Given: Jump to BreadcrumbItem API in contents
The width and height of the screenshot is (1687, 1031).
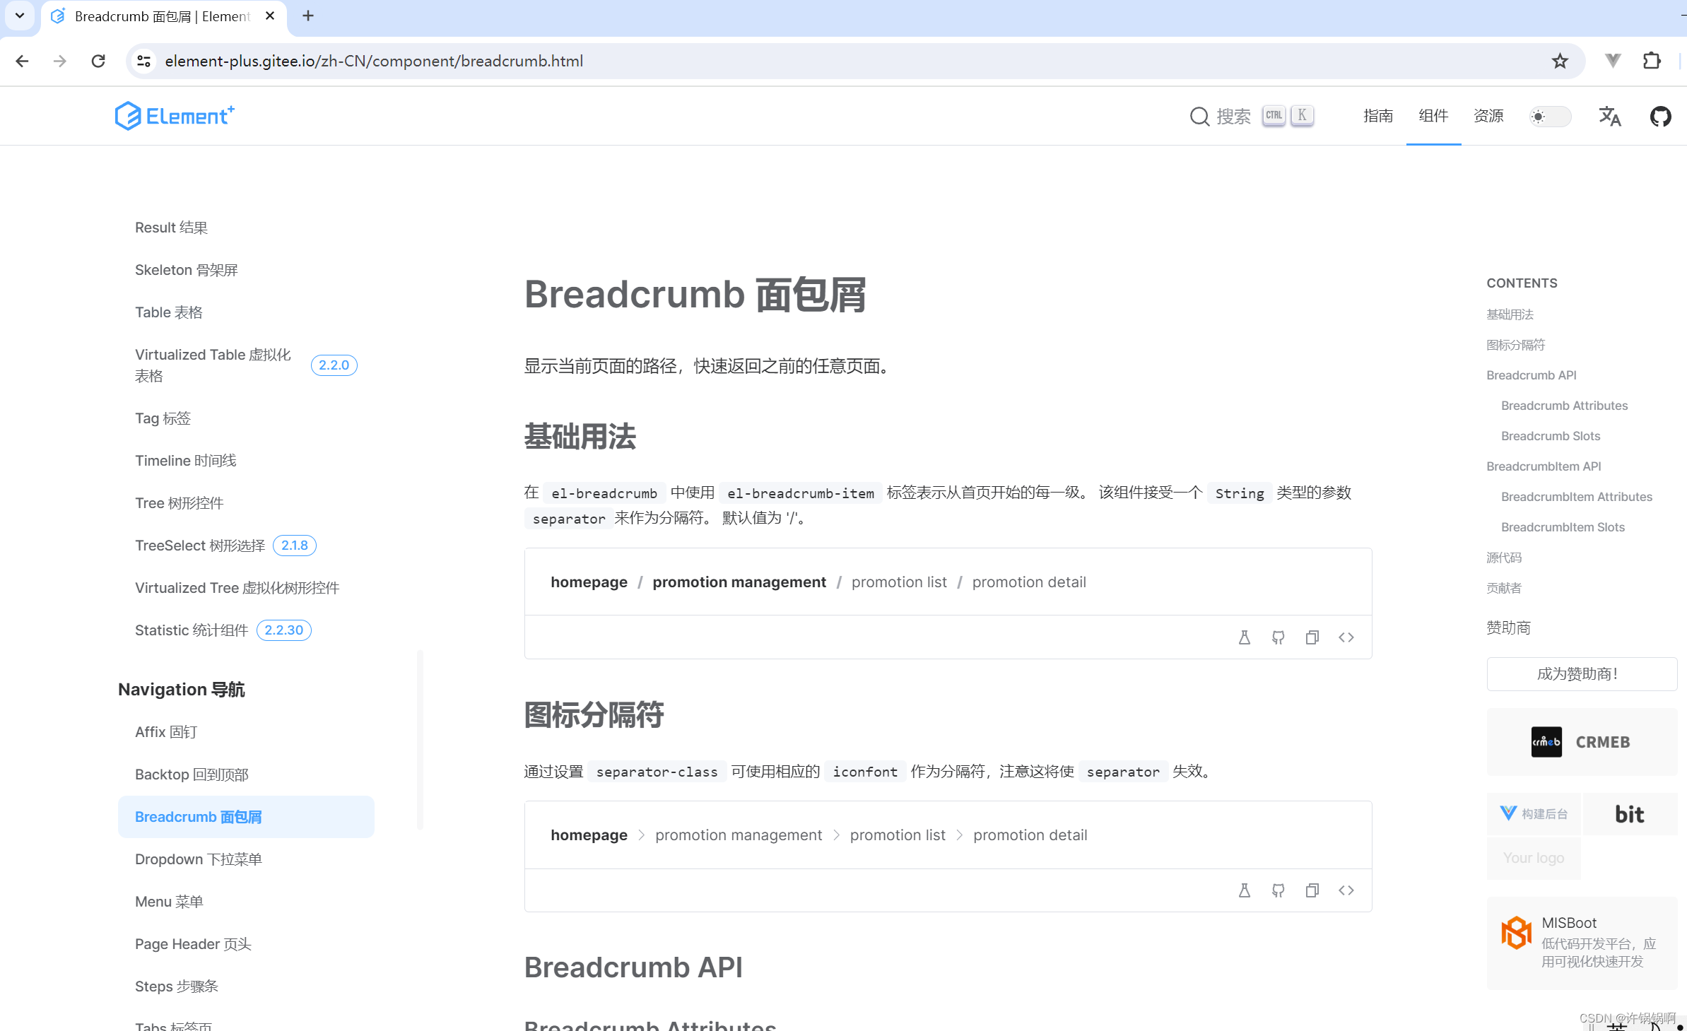Looking at the screenshot, I should coord(1544,466).
